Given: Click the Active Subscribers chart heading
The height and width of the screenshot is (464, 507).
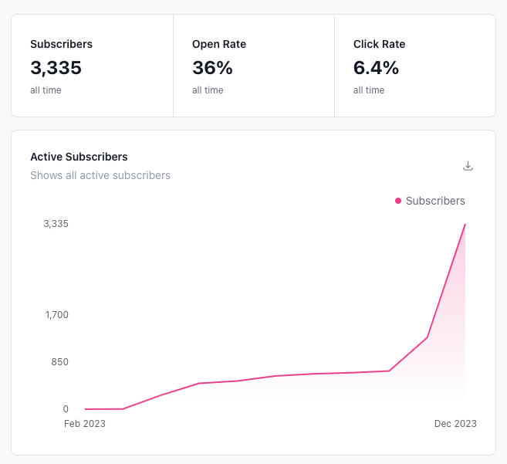Looking at the screenshot, I should (x=79, y=157).
